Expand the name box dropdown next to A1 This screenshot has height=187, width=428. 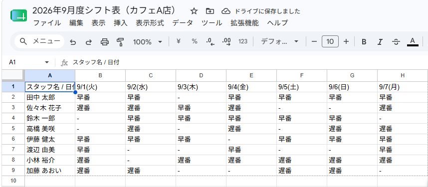[x=47, y=62]
